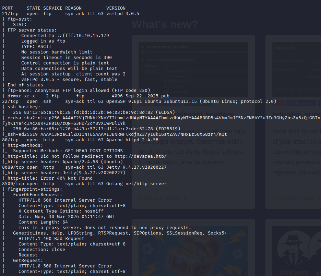Select the 21/tcp port entry
The height and width of the screenshot is (276, 321).
click(x=10, y=14)
